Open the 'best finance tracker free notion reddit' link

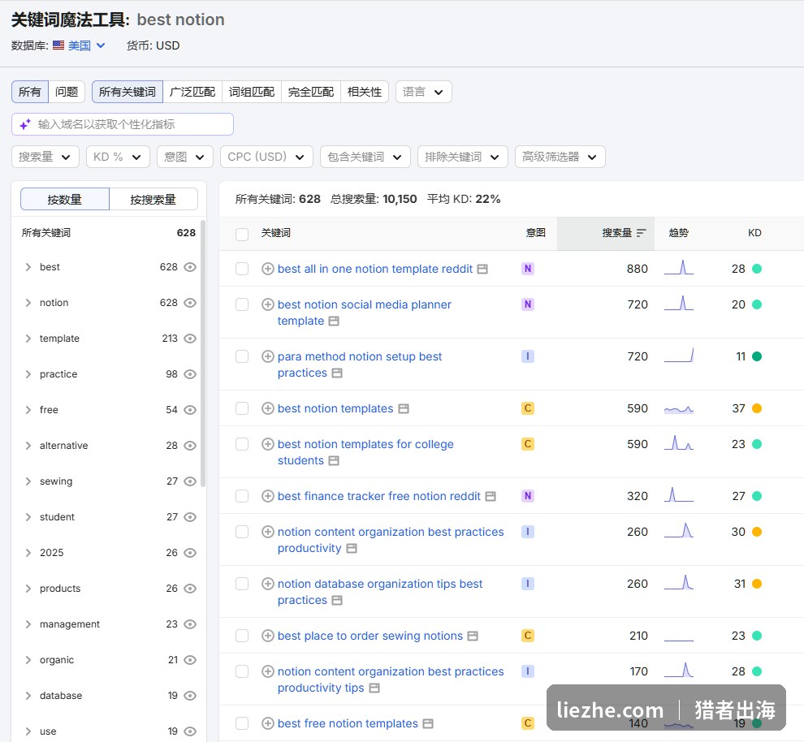[379, 496]
